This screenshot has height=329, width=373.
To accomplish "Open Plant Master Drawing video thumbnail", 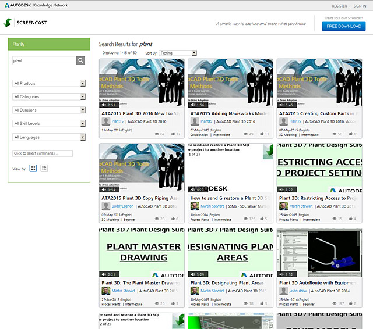I will [x=142, y=253].
